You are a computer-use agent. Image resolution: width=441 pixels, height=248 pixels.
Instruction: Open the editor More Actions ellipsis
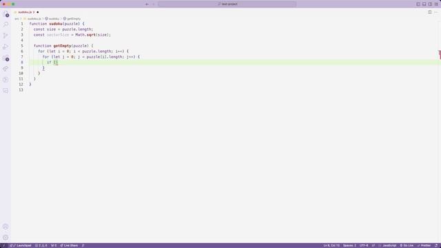(436, 12)
